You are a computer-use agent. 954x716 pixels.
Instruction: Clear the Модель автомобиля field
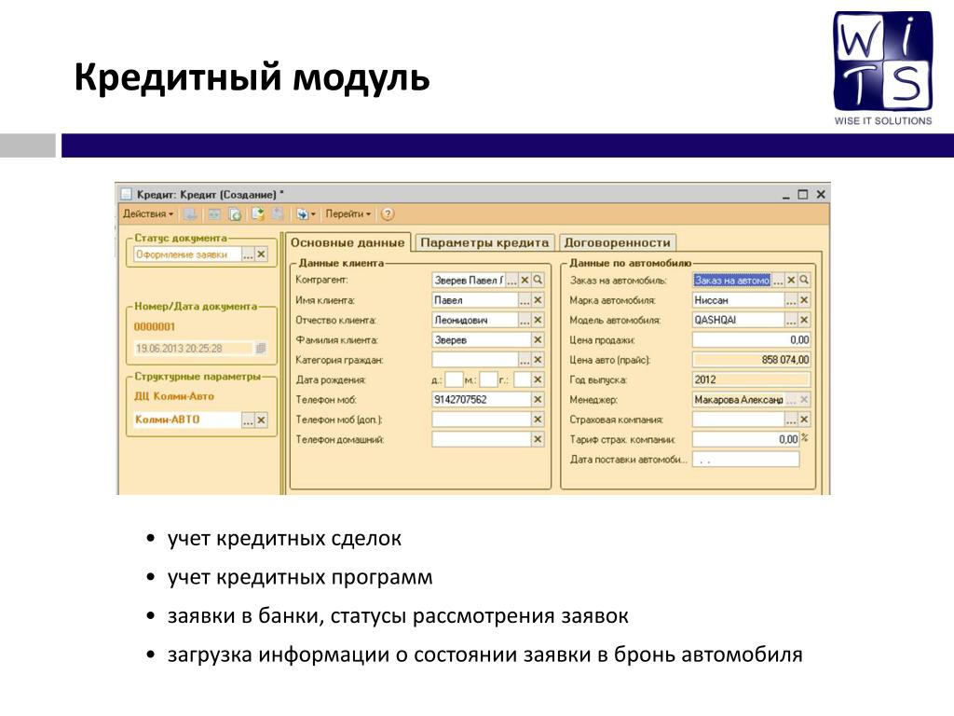pos(804,321)
